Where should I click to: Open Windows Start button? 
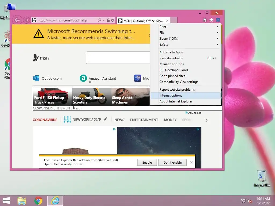pos(6,201)
